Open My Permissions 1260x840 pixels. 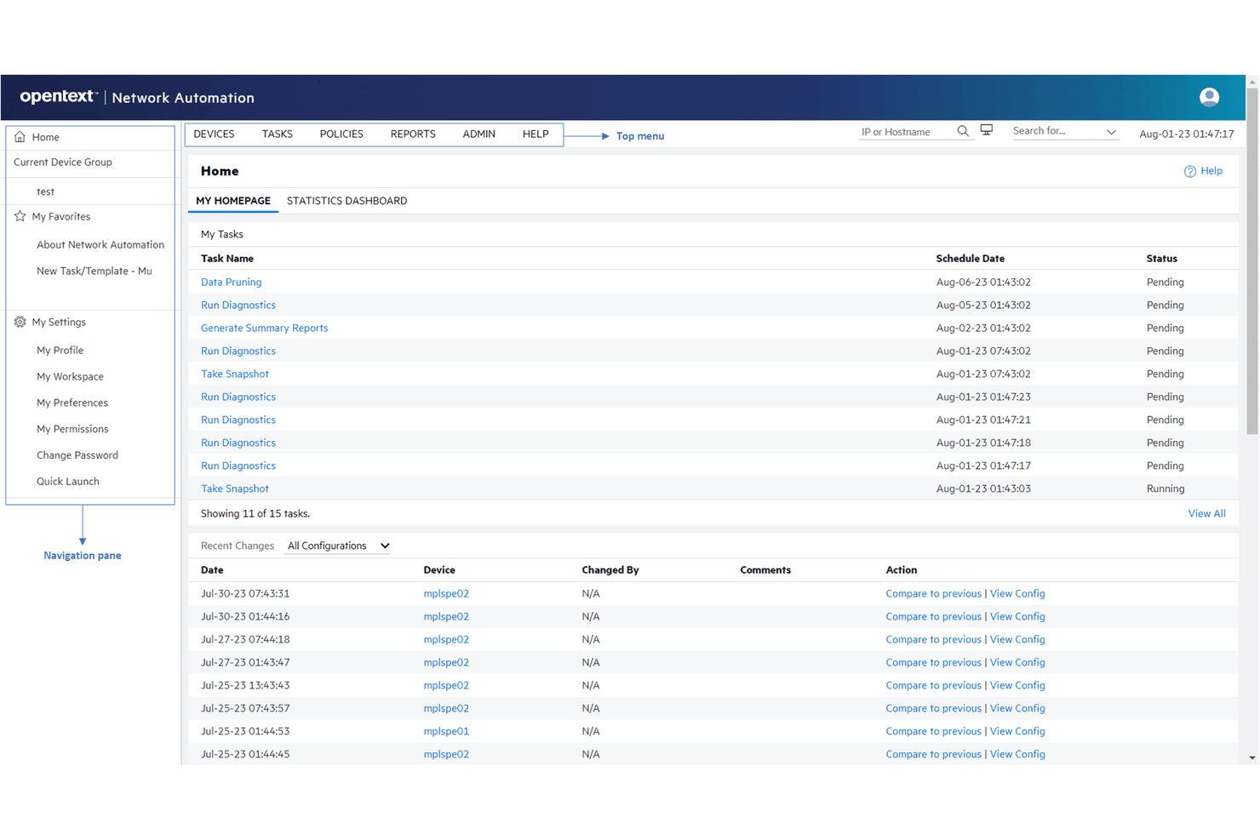(72, 429)
